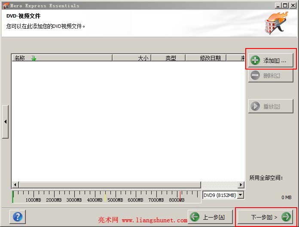Expand the left side panel arrow
Screen dimensions: 299x227
5,121
